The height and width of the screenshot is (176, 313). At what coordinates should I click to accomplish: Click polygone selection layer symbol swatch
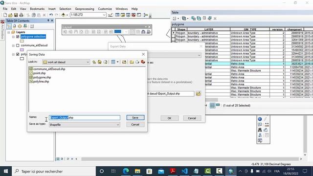[x=22, y=41]
